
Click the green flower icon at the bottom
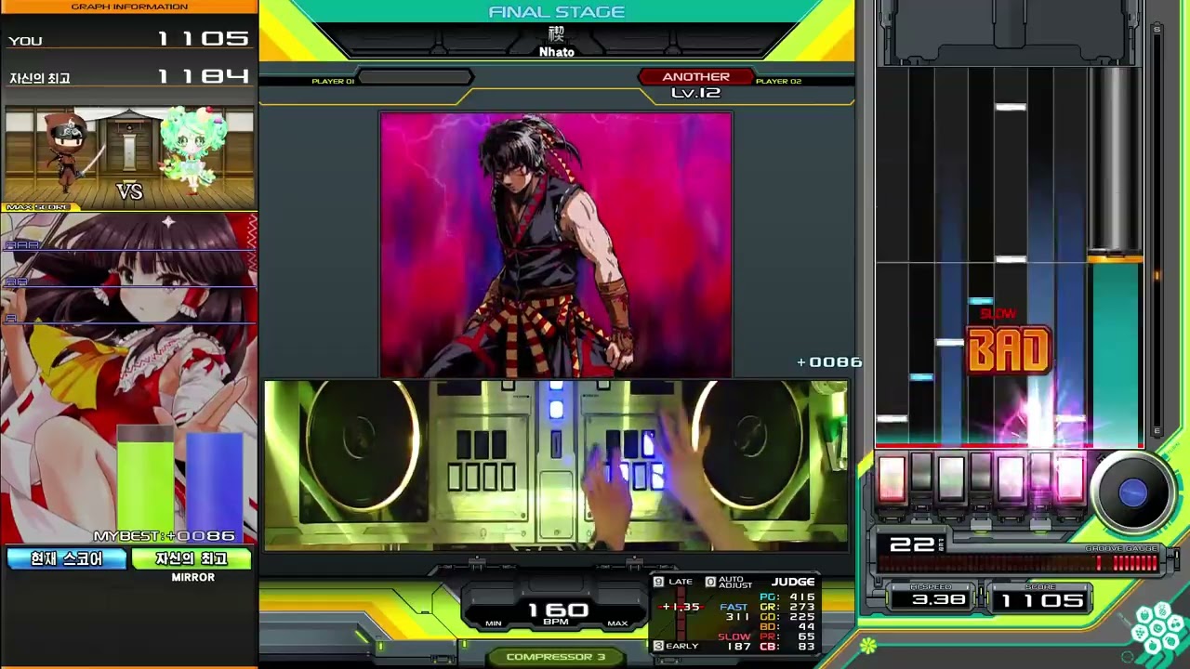pos(868,644)
